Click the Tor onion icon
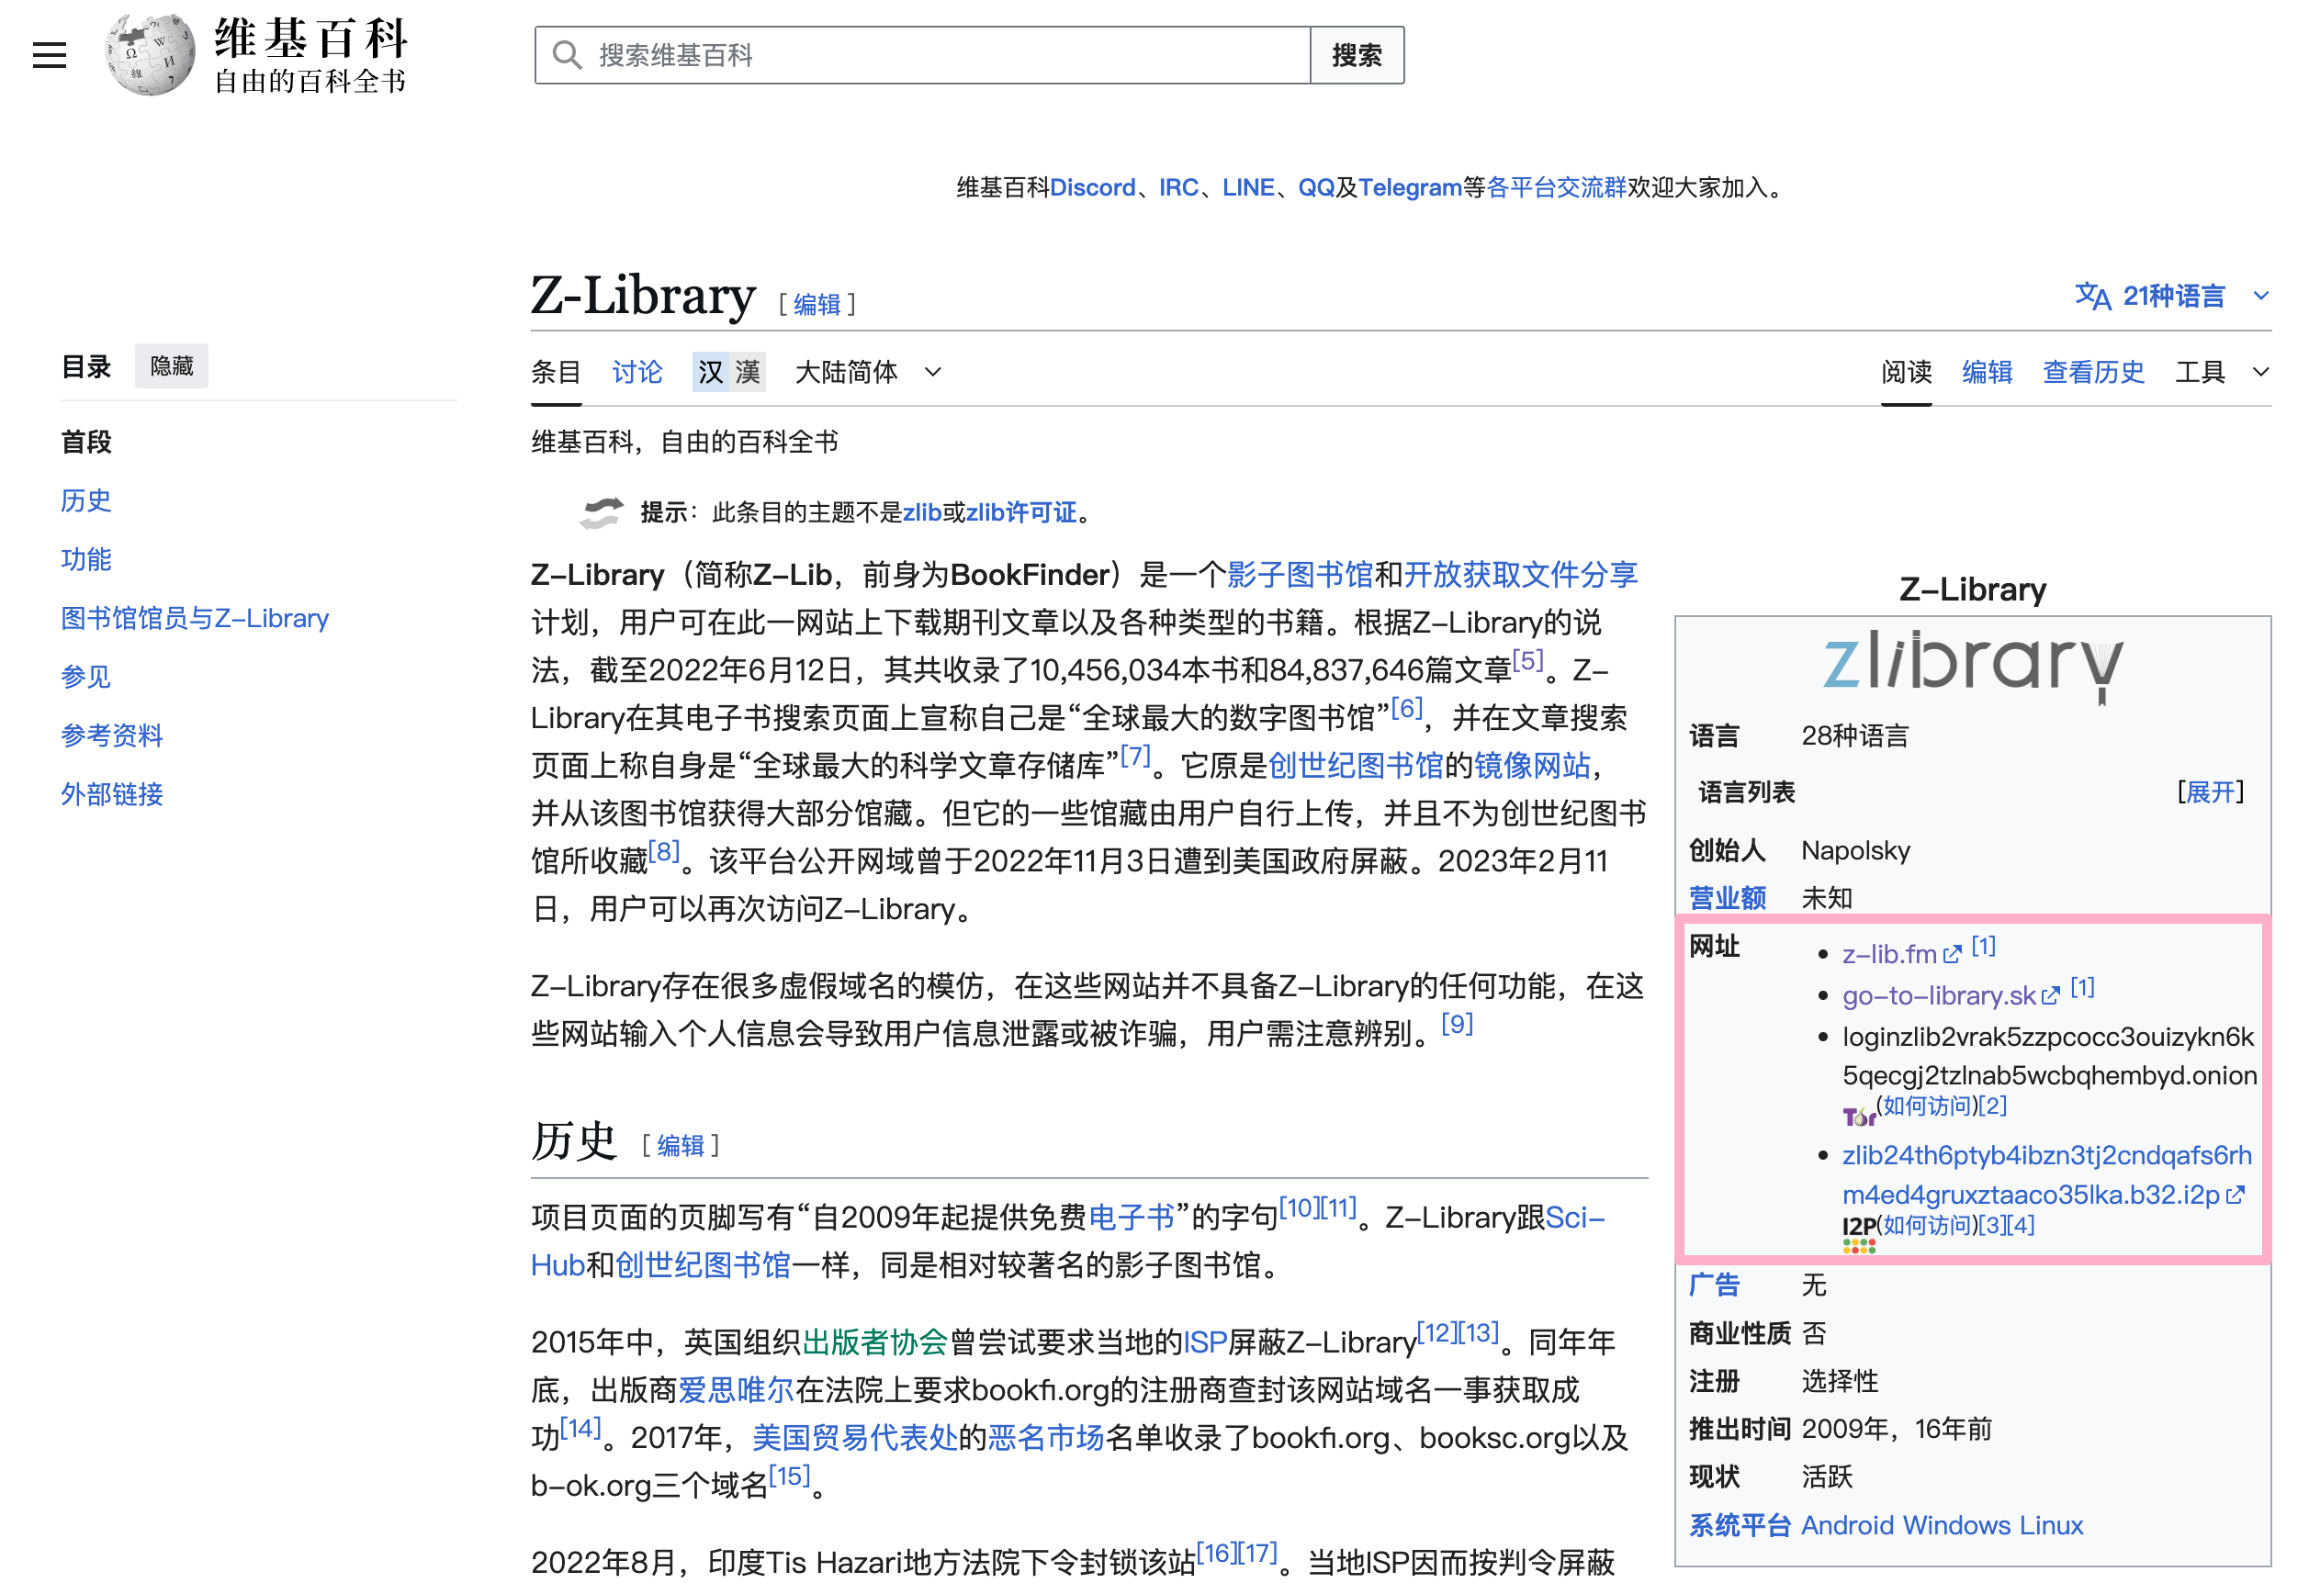The height and width of the screenshot is (1583, 2309). coord(1858,1117)
